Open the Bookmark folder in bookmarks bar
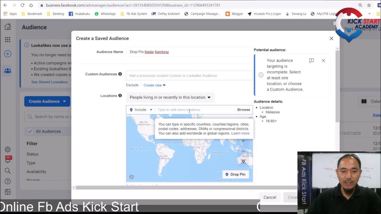Viewport: 381px width, 214px height. pyautogui.click(x=32, y=14)
